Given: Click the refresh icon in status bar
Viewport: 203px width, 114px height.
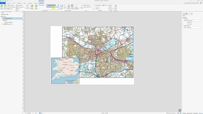Looking at the screenshot, I should 180,113.
